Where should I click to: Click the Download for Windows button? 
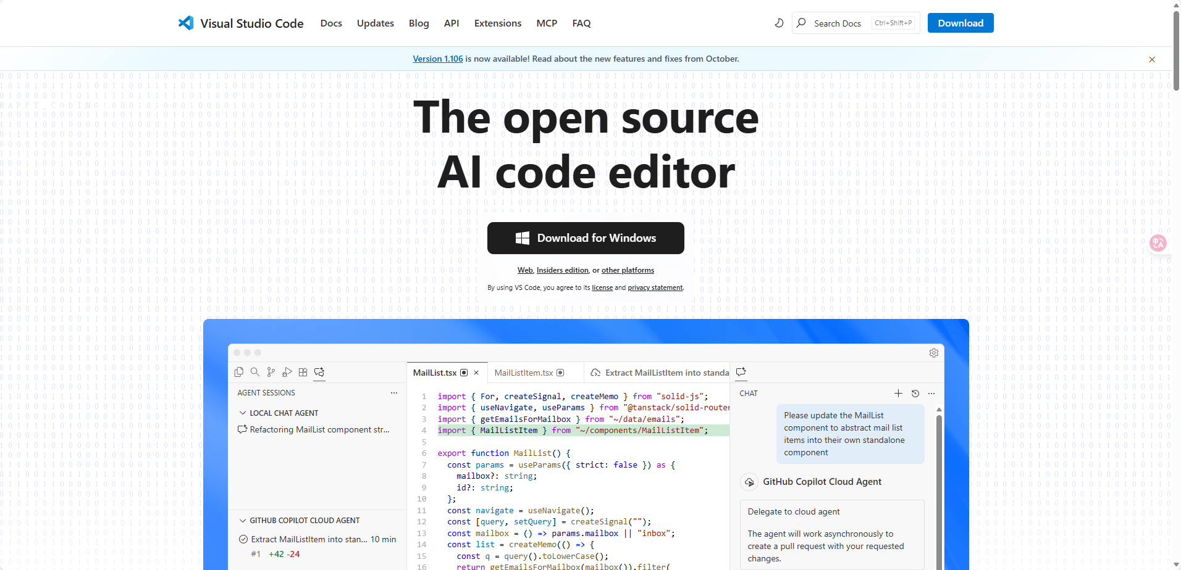click(585, 238)
